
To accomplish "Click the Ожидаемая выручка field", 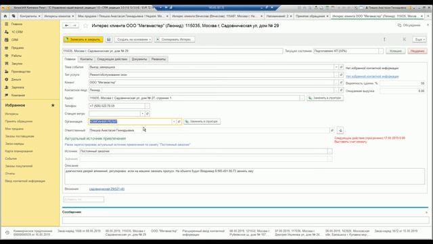I will click(x=403, y=91).
